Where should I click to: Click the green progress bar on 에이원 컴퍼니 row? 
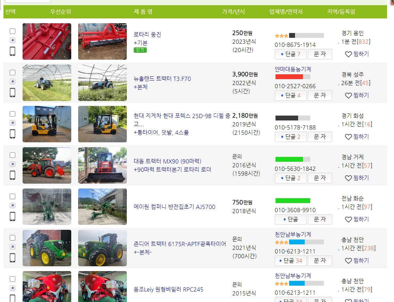293,201
